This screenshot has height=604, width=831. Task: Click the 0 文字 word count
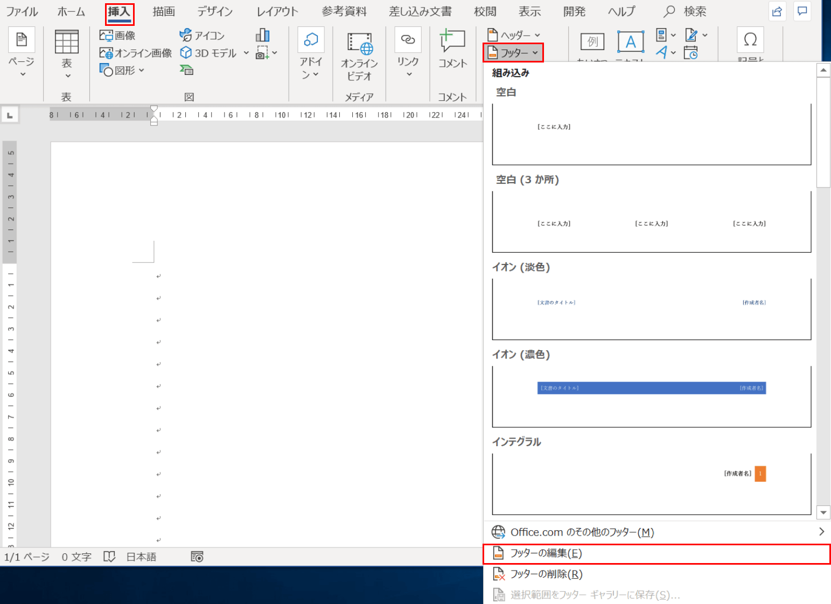point(76,557)
